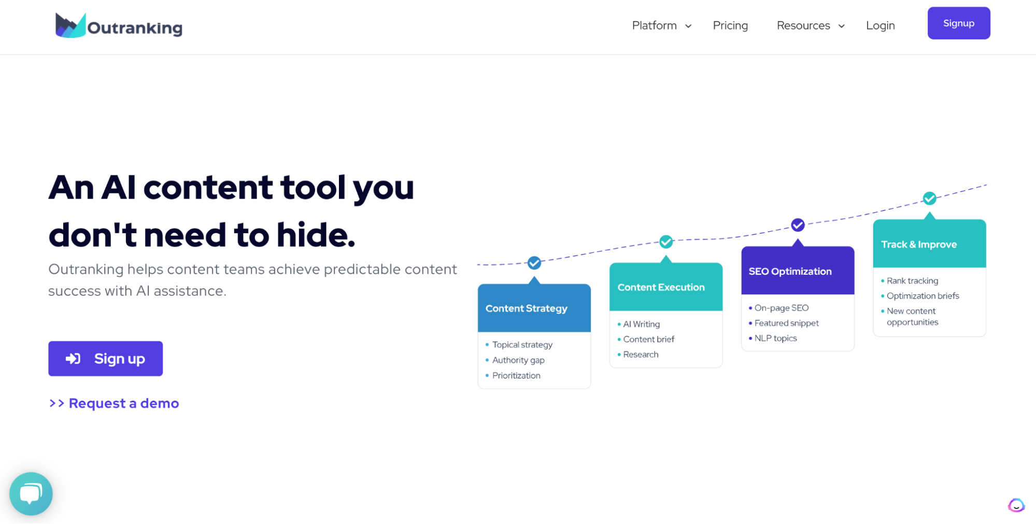Click 'On-page SEO' text
The height and width of the screenshot is (524, 1036).
pyautogui.click(x=782, y=308)
